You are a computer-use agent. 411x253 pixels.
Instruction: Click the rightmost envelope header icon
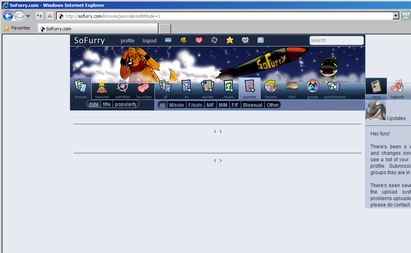[261, 40]
